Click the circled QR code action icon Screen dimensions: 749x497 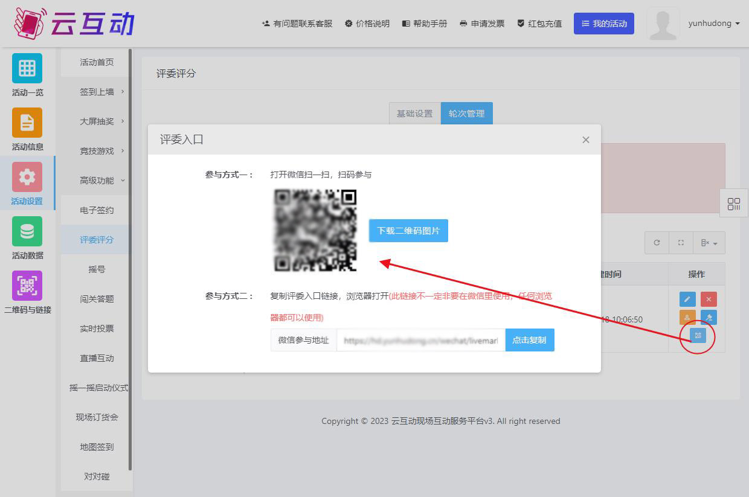pyautogui.click(x=698, y=336)
